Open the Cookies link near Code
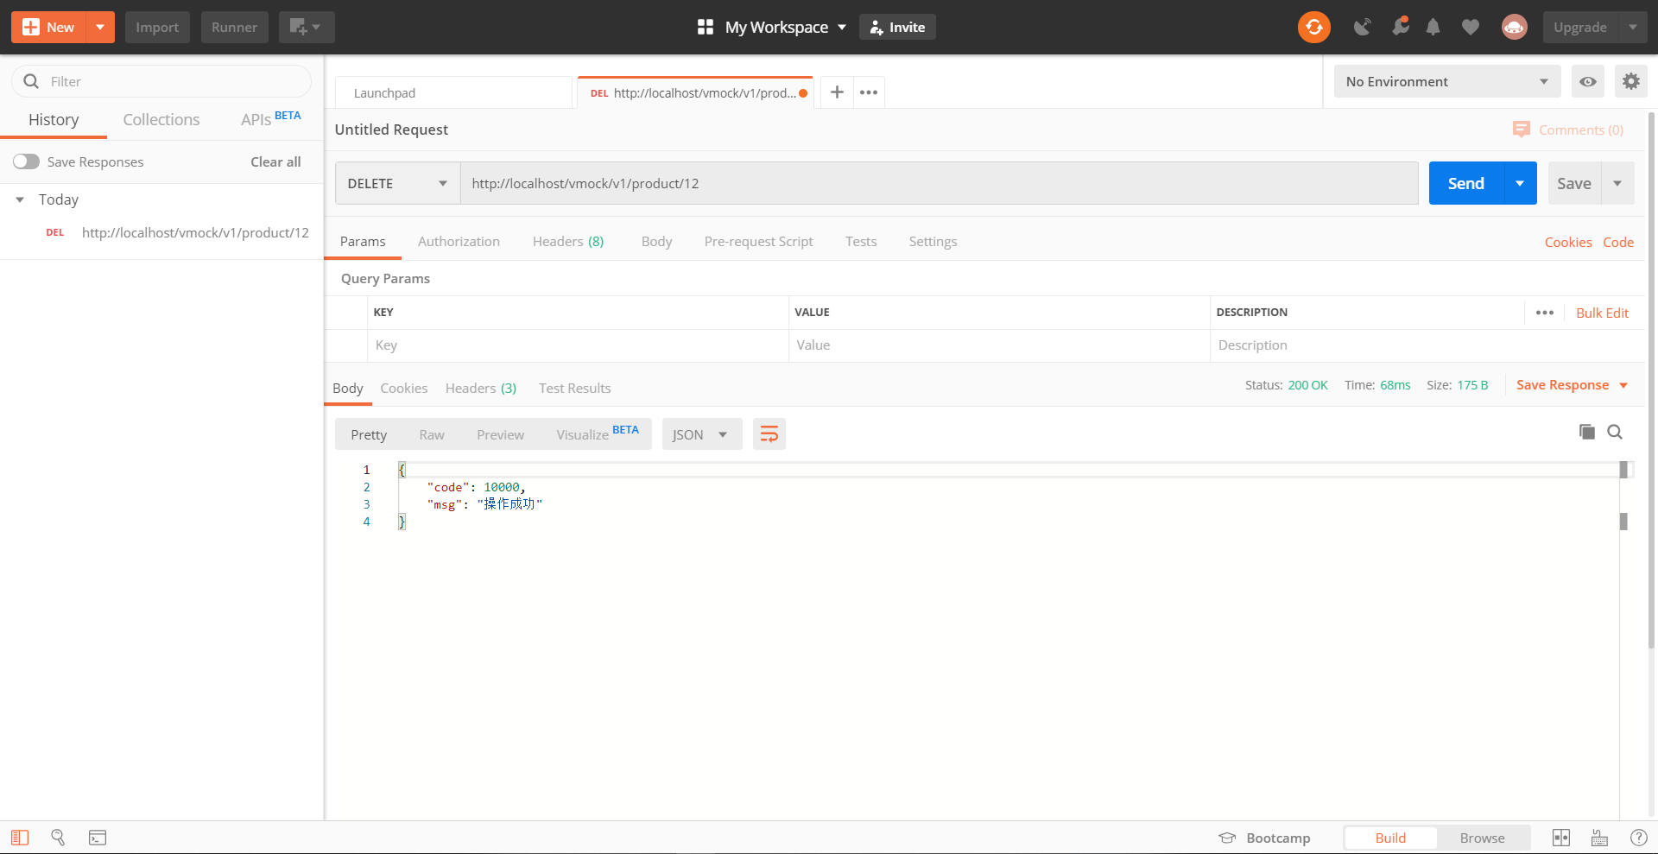The image size is (1658, 854). (1568, 242)
